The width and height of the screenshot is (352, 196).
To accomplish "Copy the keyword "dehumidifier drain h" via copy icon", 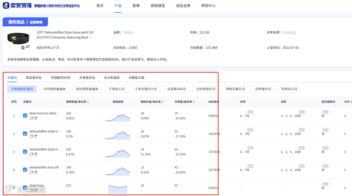I will [x=31, y=137].
